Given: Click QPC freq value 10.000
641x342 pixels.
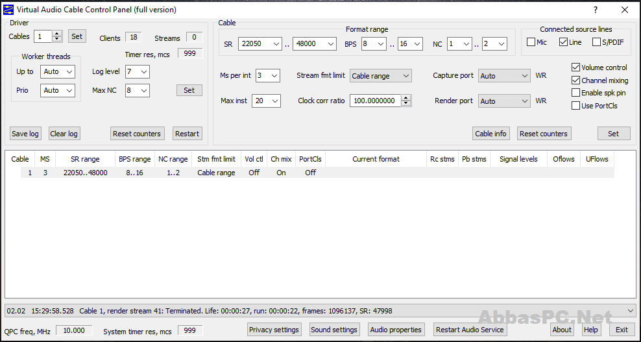Looking at the screenshot, I should pos(74,330).
